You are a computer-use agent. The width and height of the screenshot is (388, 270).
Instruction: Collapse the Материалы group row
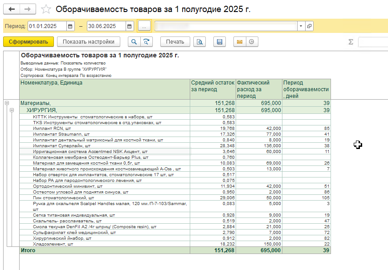tap(6, 102)
